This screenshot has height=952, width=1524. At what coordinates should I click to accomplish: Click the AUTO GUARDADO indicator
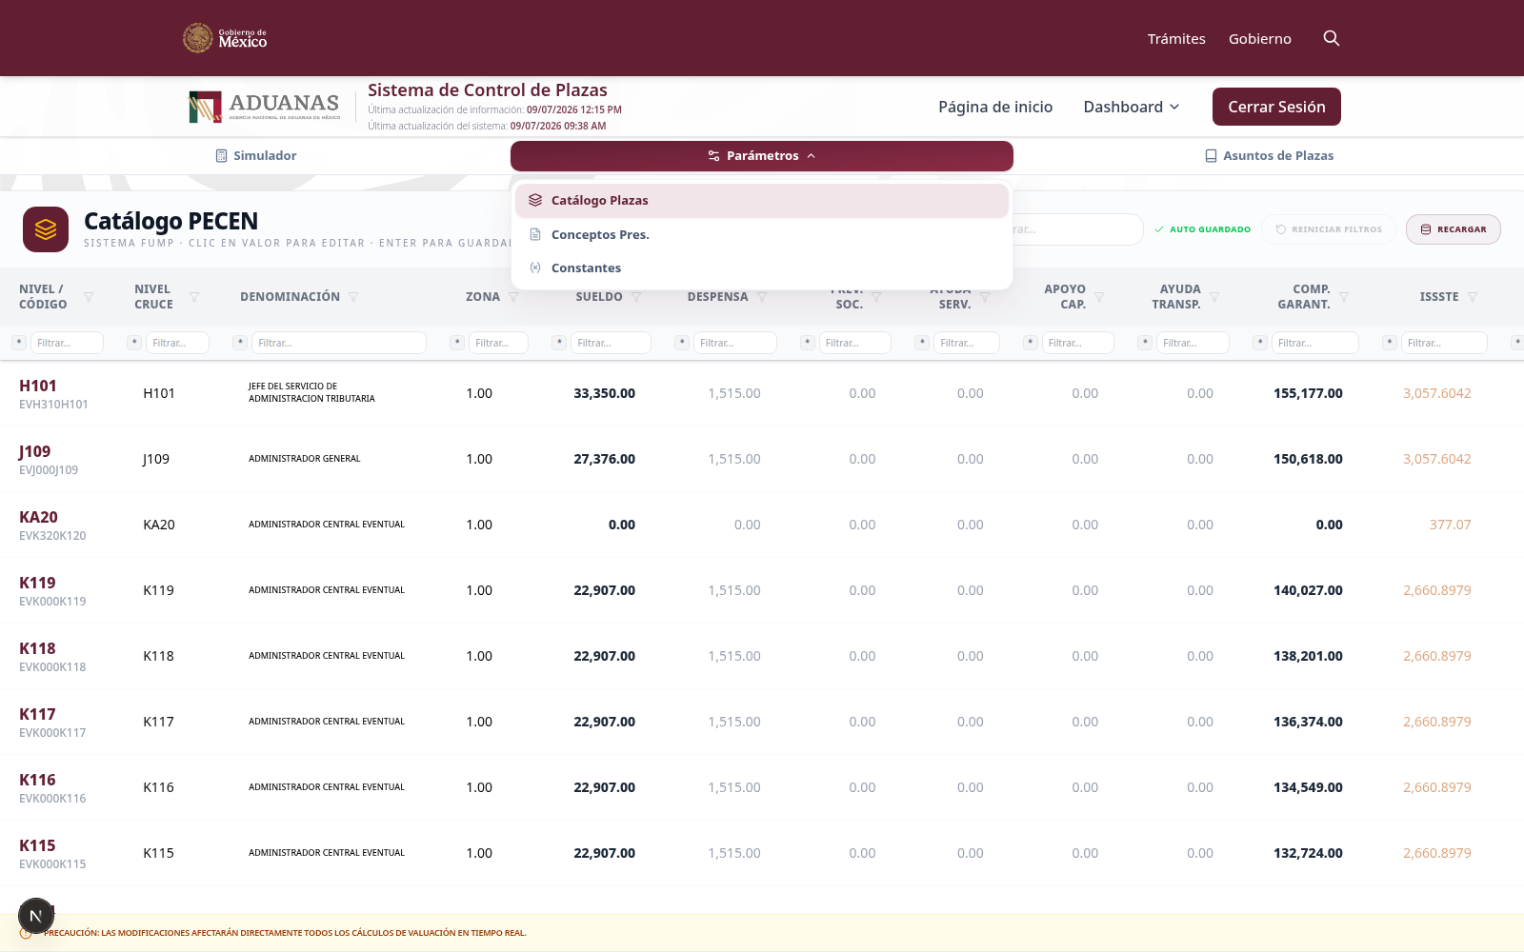(1202, 229)
